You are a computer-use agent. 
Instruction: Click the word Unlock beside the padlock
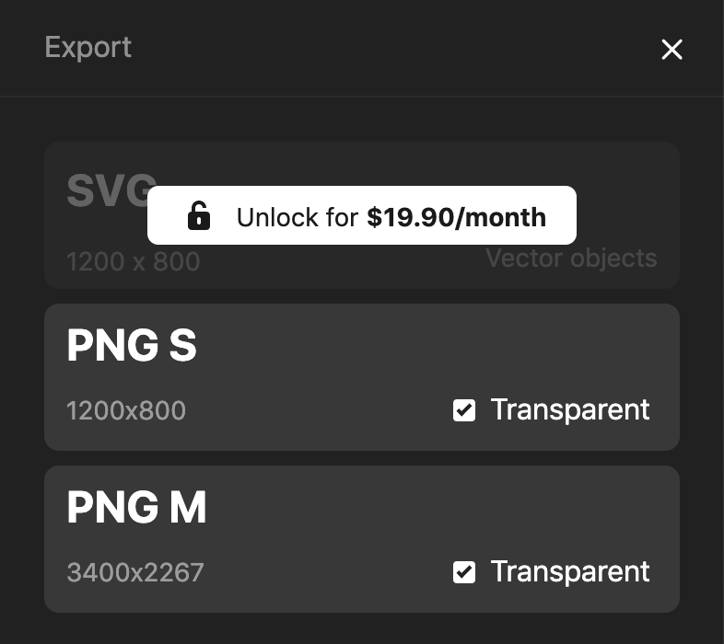(277, 217)
